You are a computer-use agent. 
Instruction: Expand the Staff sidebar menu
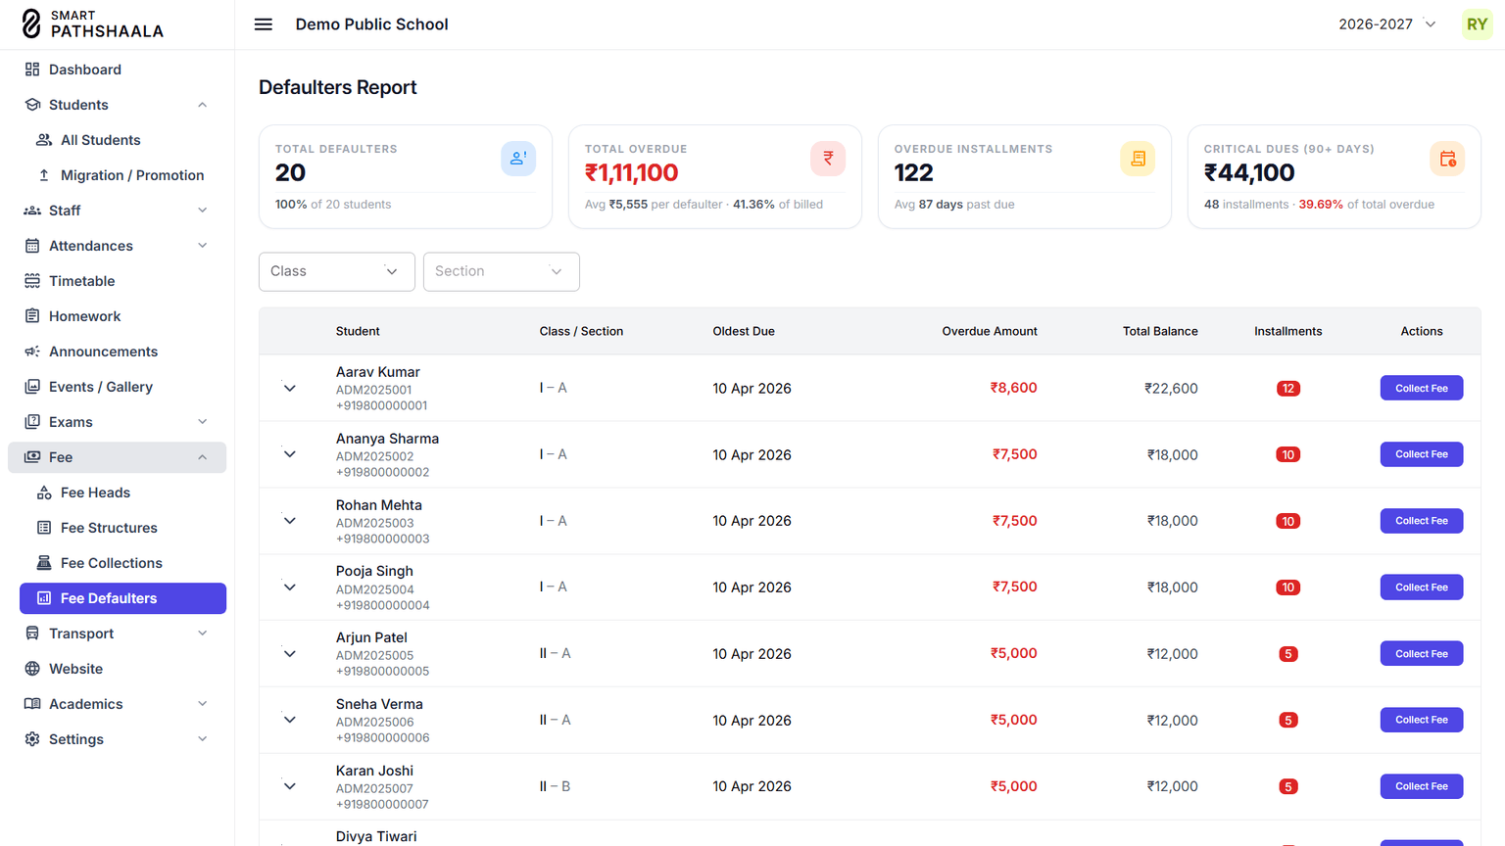(117, 211)
